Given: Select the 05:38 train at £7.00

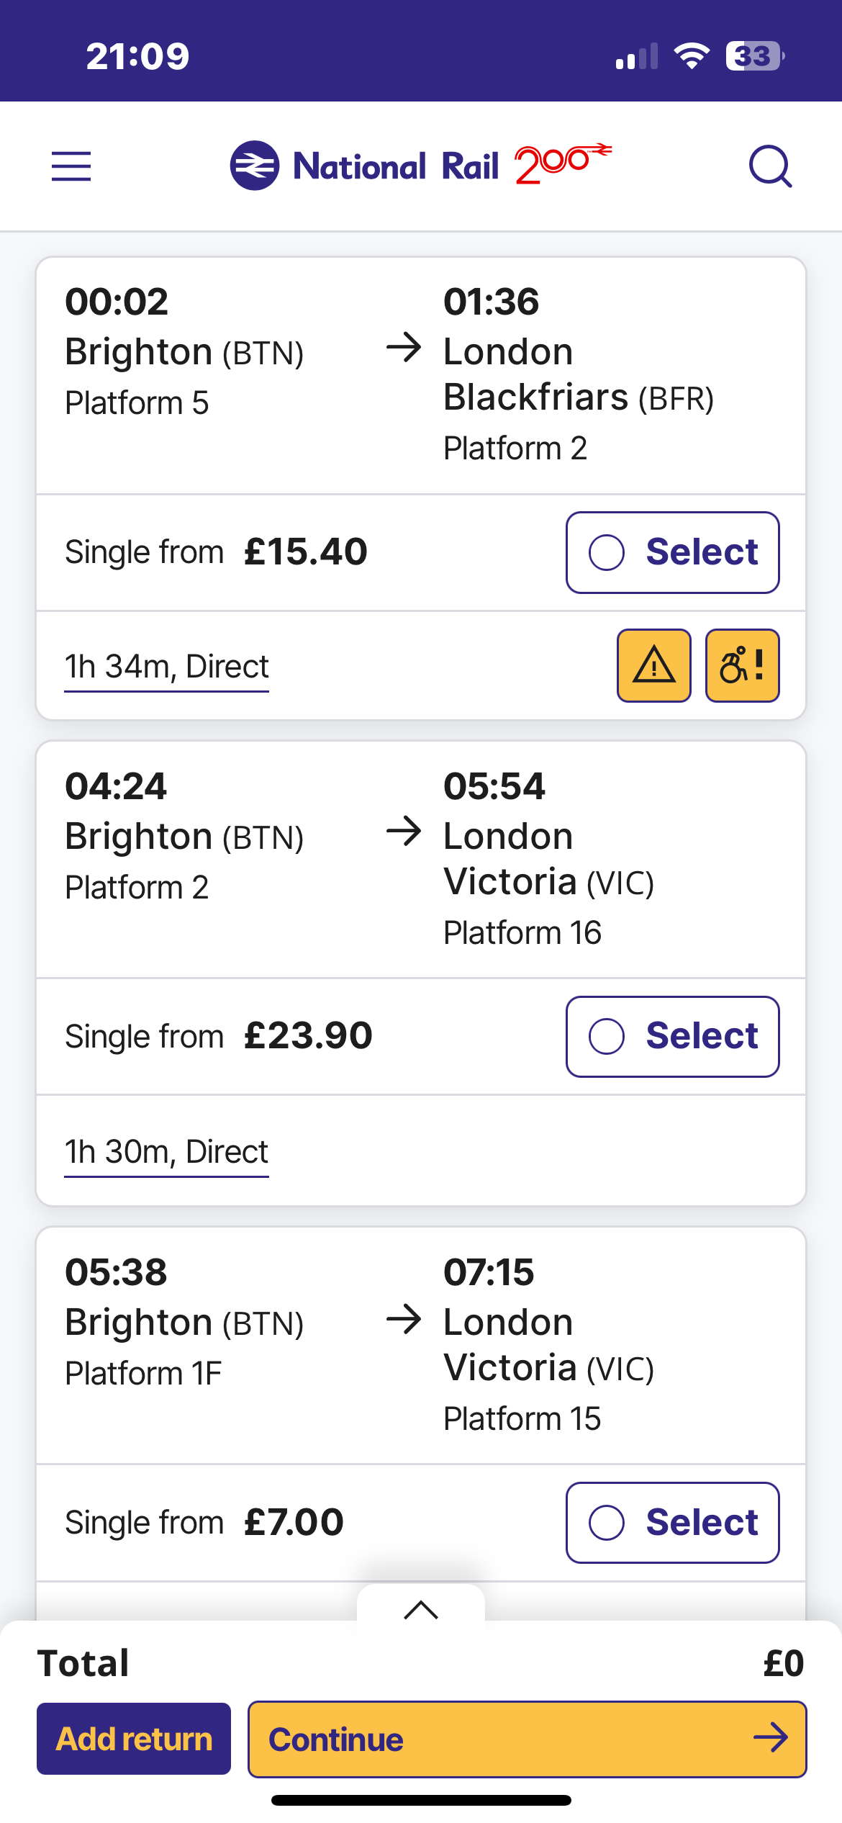Looking at the screenshot, I should click(672, 1522).
